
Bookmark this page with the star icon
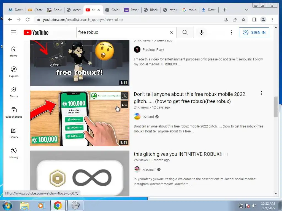click(x=243, y=20)
